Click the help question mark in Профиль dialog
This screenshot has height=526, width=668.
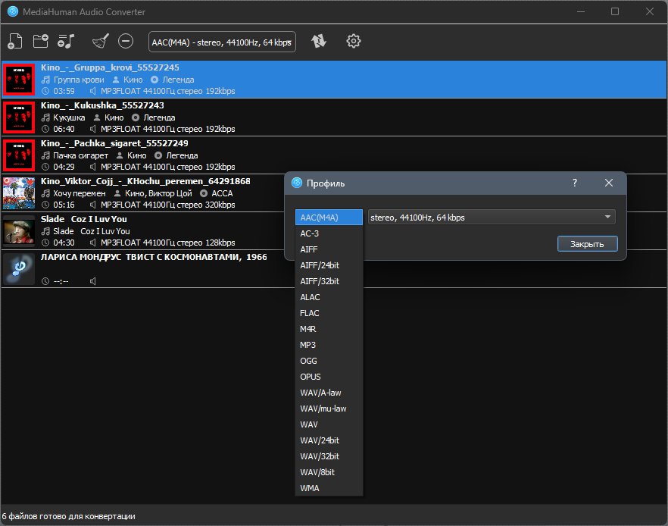(x=575, y=183)
